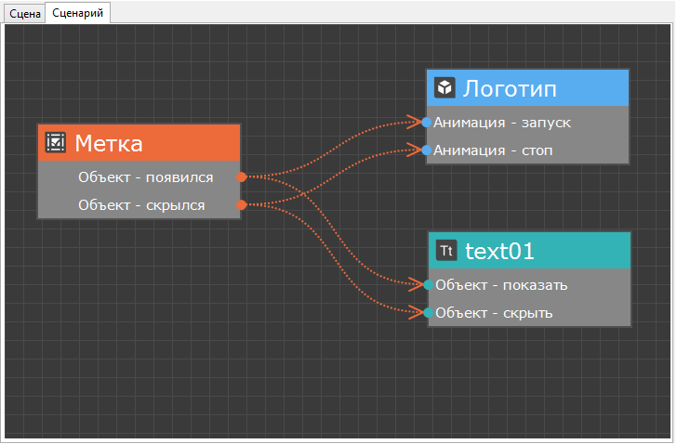The height and width of the screenshot is (444, 677).
Task: Click the Объект - скрыть label text
Action: 494,312
